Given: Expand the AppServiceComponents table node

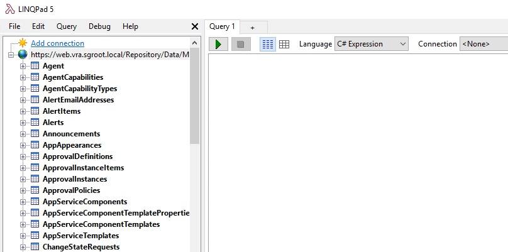Looking at the screenshot, I should coord(23,202).
